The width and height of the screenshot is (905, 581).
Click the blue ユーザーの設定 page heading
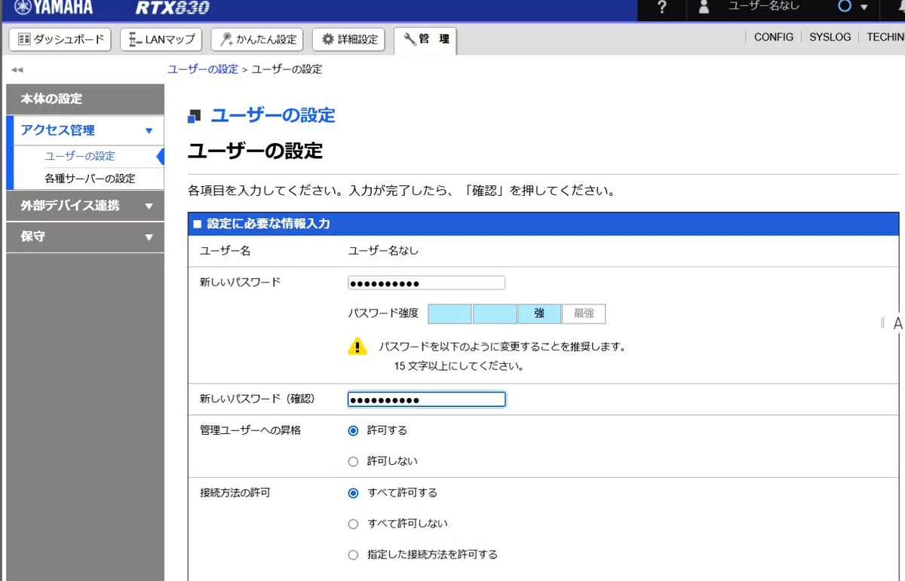click(x=273, y=115)
